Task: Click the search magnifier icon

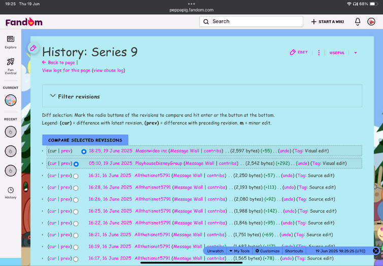Action: point(206,22)
